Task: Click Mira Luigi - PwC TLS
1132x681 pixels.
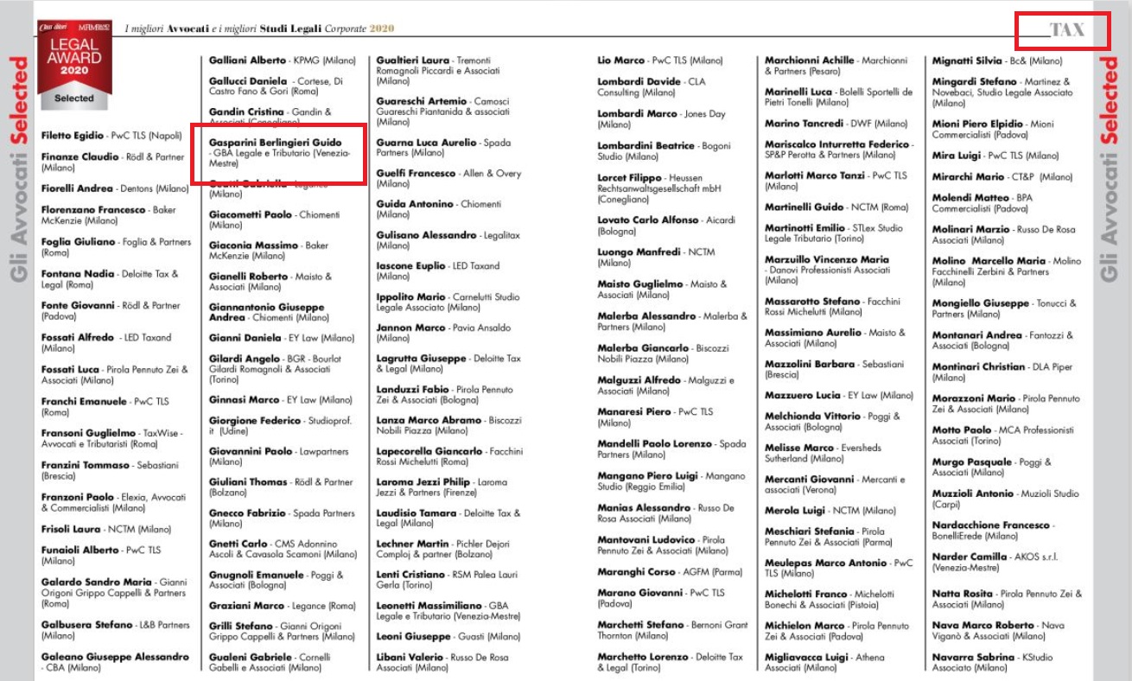Action: point(995,156)
